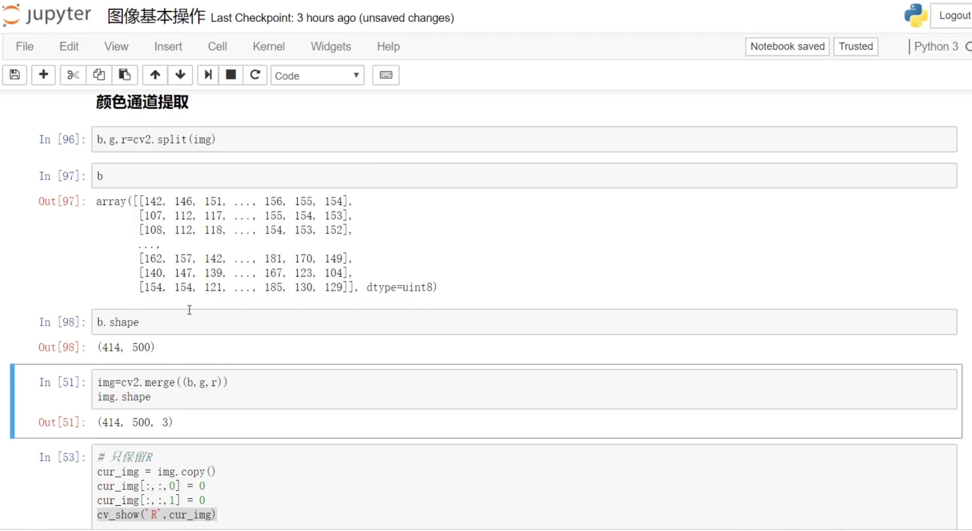The image size is (972, 531).
Task: Insert a cell below with plus icon
Action: tap(43, 75)
